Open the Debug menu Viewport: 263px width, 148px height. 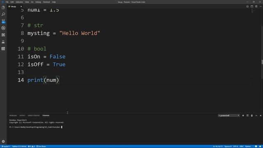point(38,2)
